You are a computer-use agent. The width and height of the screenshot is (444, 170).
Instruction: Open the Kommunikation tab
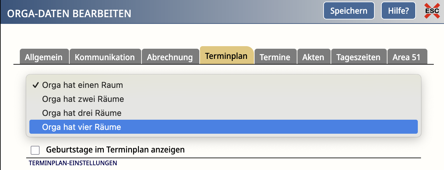click(105, 57)
